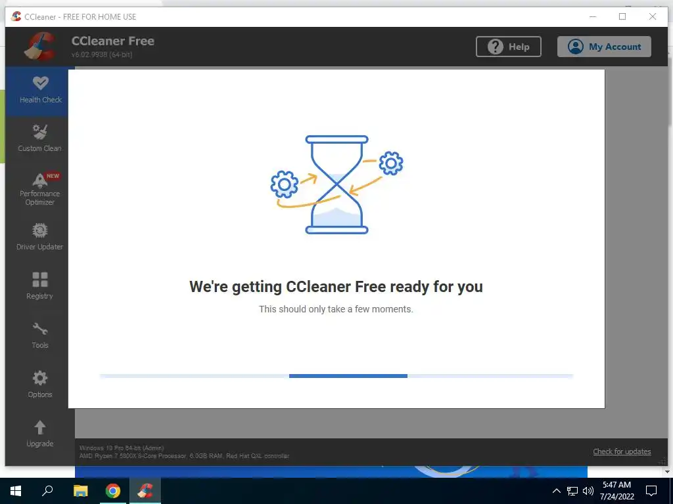Show hidden system tray icons
The width and height of the screenshot is (673, 504).
pyautogui.click(x=556, y=491)
